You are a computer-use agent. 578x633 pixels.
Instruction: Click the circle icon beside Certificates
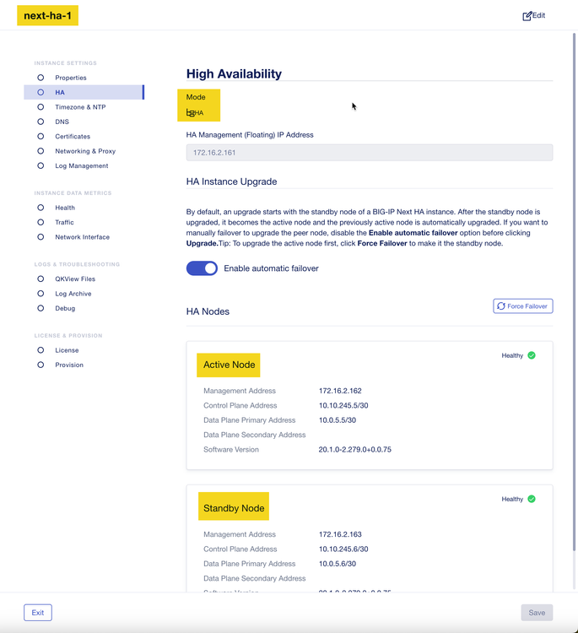coord(41,137)
